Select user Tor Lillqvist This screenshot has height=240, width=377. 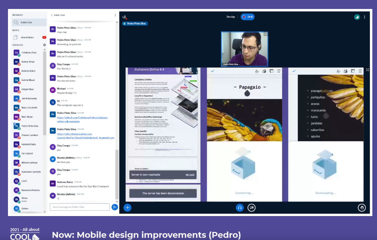tap(28, 154)
